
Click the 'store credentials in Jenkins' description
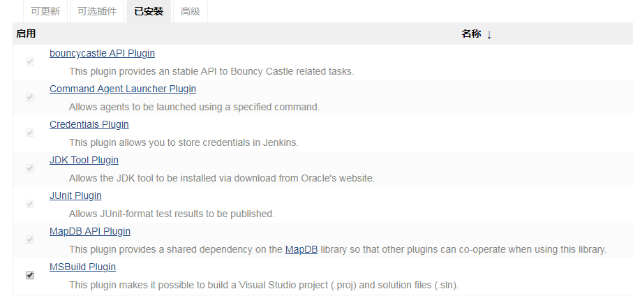pyautogui.click(x=184, y=142)
